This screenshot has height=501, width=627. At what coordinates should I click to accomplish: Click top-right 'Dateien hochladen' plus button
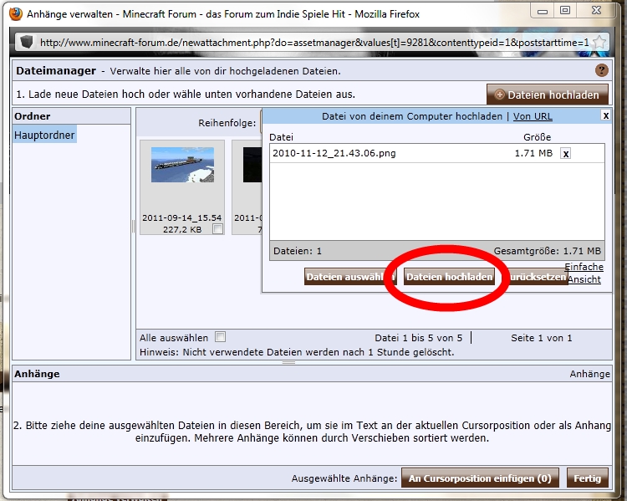point(547,95)
